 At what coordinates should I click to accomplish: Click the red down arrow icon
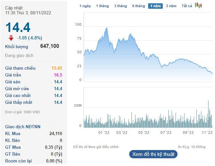(x=11, y=38)
